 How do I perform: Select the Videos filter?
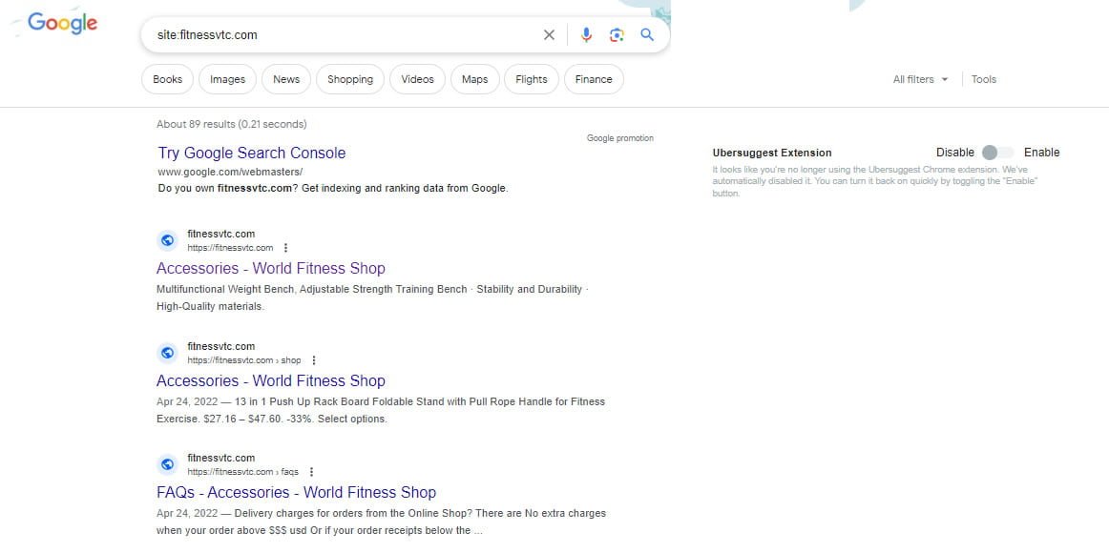417,79
